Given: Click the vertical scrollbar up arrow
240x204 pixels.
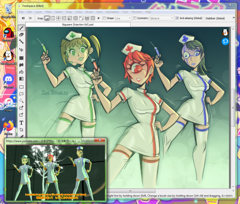Looking at the screenshot, I should [233, 29].
